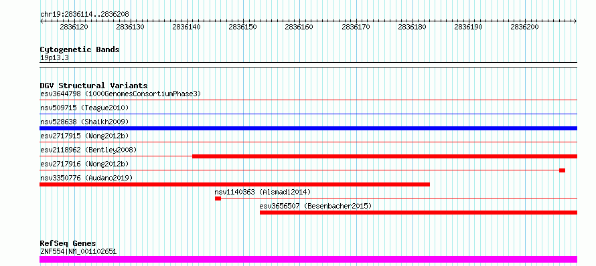This screenshot has width=596, height=266.
Task: Click ruler position 2836140
Action: (187, 27)
